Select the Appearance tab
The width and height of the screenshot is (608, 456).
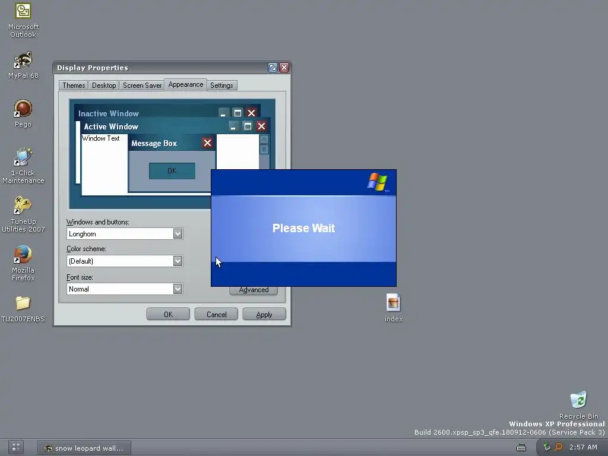[186, 84]
